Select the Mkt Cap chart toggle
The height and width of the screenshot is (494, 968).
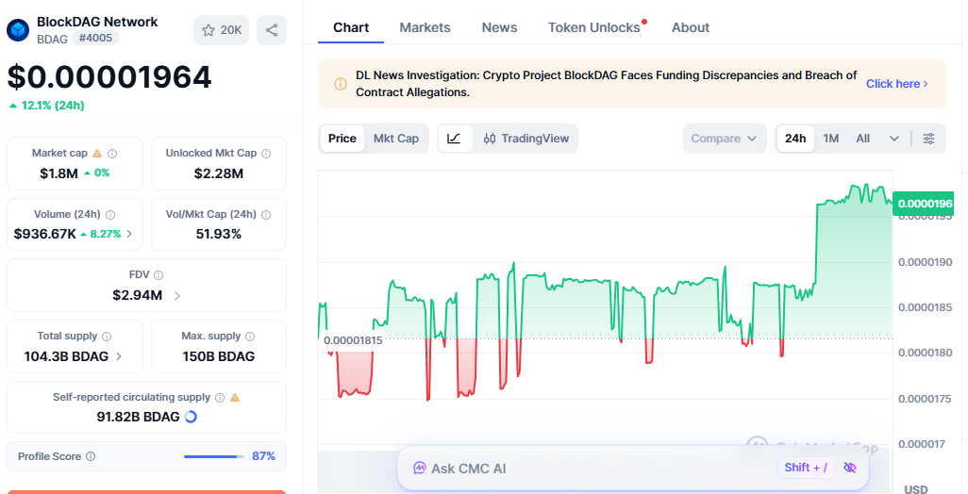point(396,139)
